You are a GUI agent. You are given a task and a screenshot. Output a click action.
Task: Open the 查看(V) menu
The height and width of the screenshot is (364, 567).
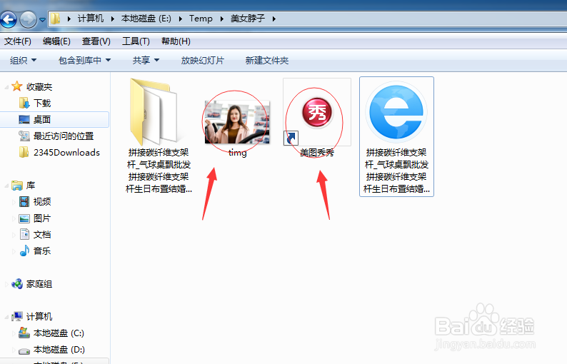point(96,41)
